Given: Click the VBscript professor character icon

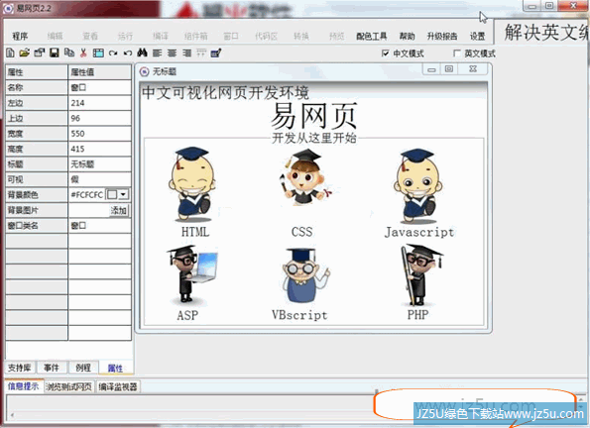Looking at the screenshot, I should coord(305,275).
